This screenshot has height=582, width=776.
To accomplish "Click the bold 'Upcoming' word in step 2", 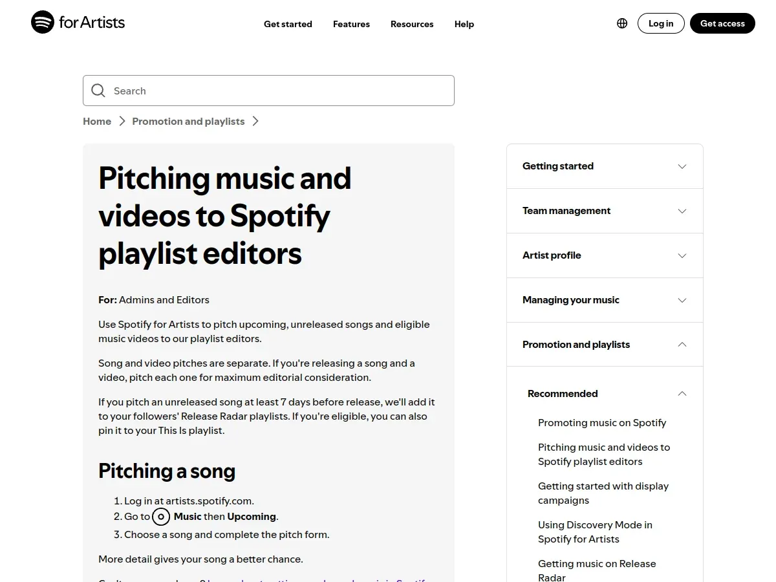I will [252, 517].
